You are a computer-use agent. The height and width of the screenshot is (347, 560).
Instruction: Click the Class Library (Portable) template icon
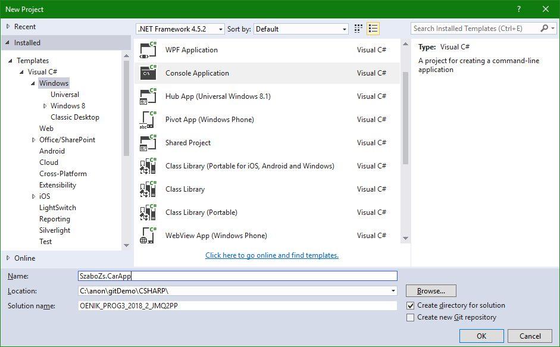pos(148,212)
